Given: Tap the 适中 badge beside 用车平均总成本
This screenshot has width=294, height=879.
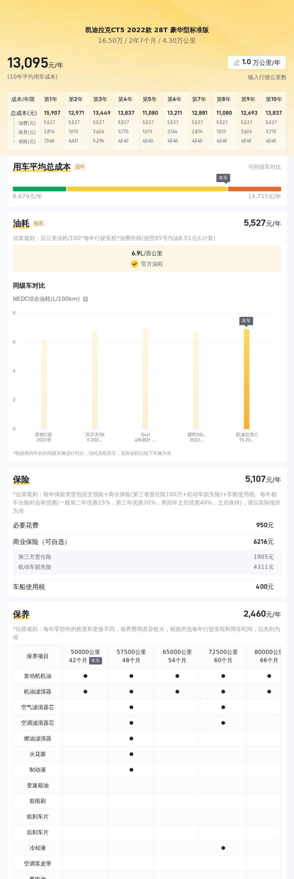Looking at the screenshot, I should click(x=80, y=167).
